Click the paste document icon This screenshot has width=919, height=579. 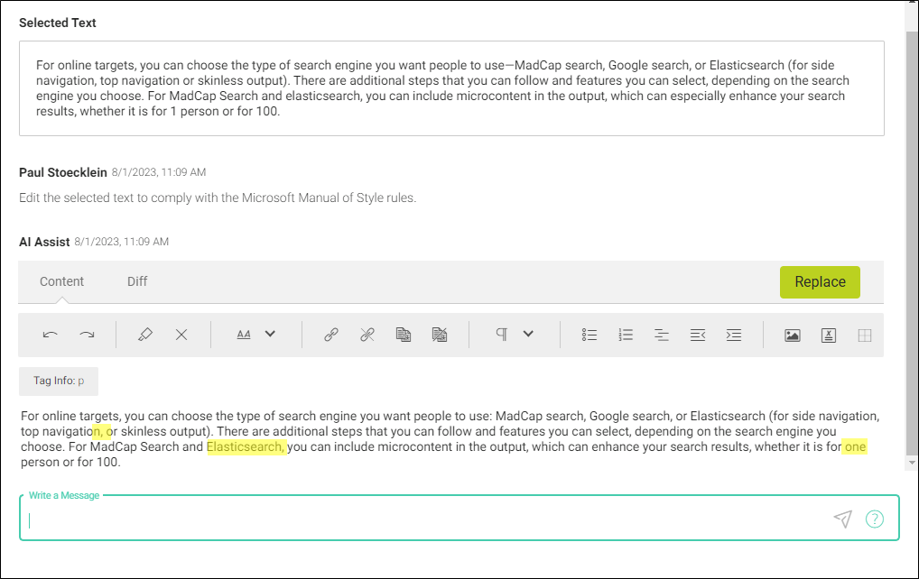tap(404, 335)
